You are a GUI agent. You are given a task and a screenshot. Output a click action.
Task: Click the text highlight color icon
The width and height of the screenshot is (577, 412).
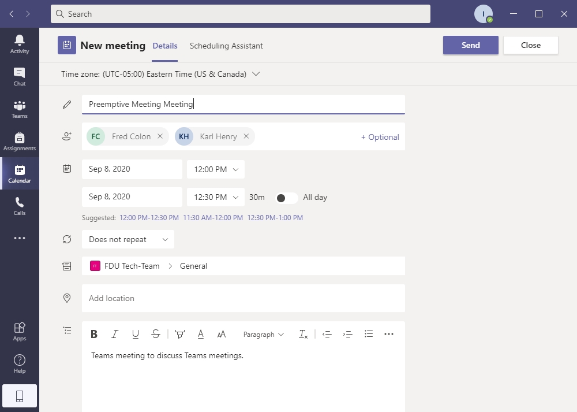click(180, 334)
